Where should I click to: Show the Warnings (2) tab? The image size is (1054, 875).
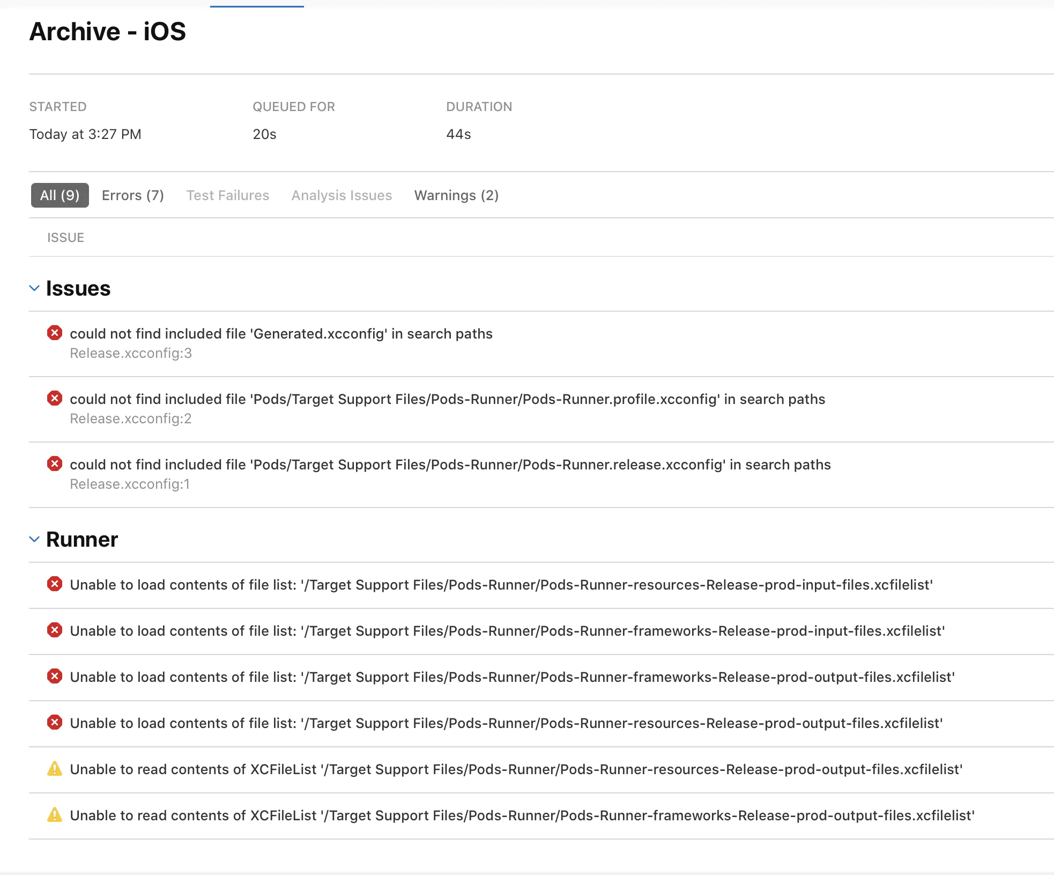tap(456, 195)
